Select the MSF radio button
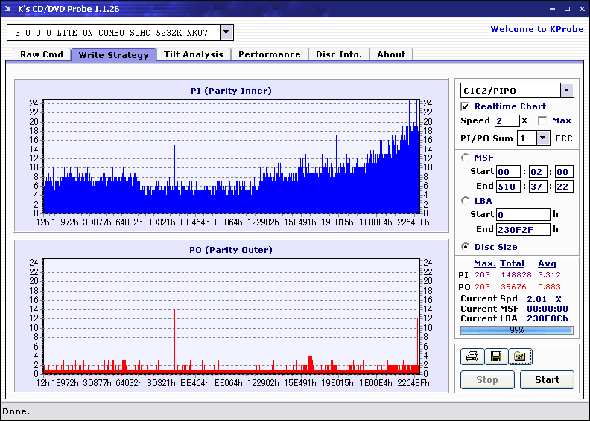 pyautogui.click(x=466, y=157)
